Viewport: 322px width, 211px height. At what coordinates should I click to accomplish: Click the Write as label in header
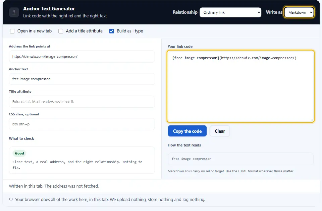(x=274, y=12)
